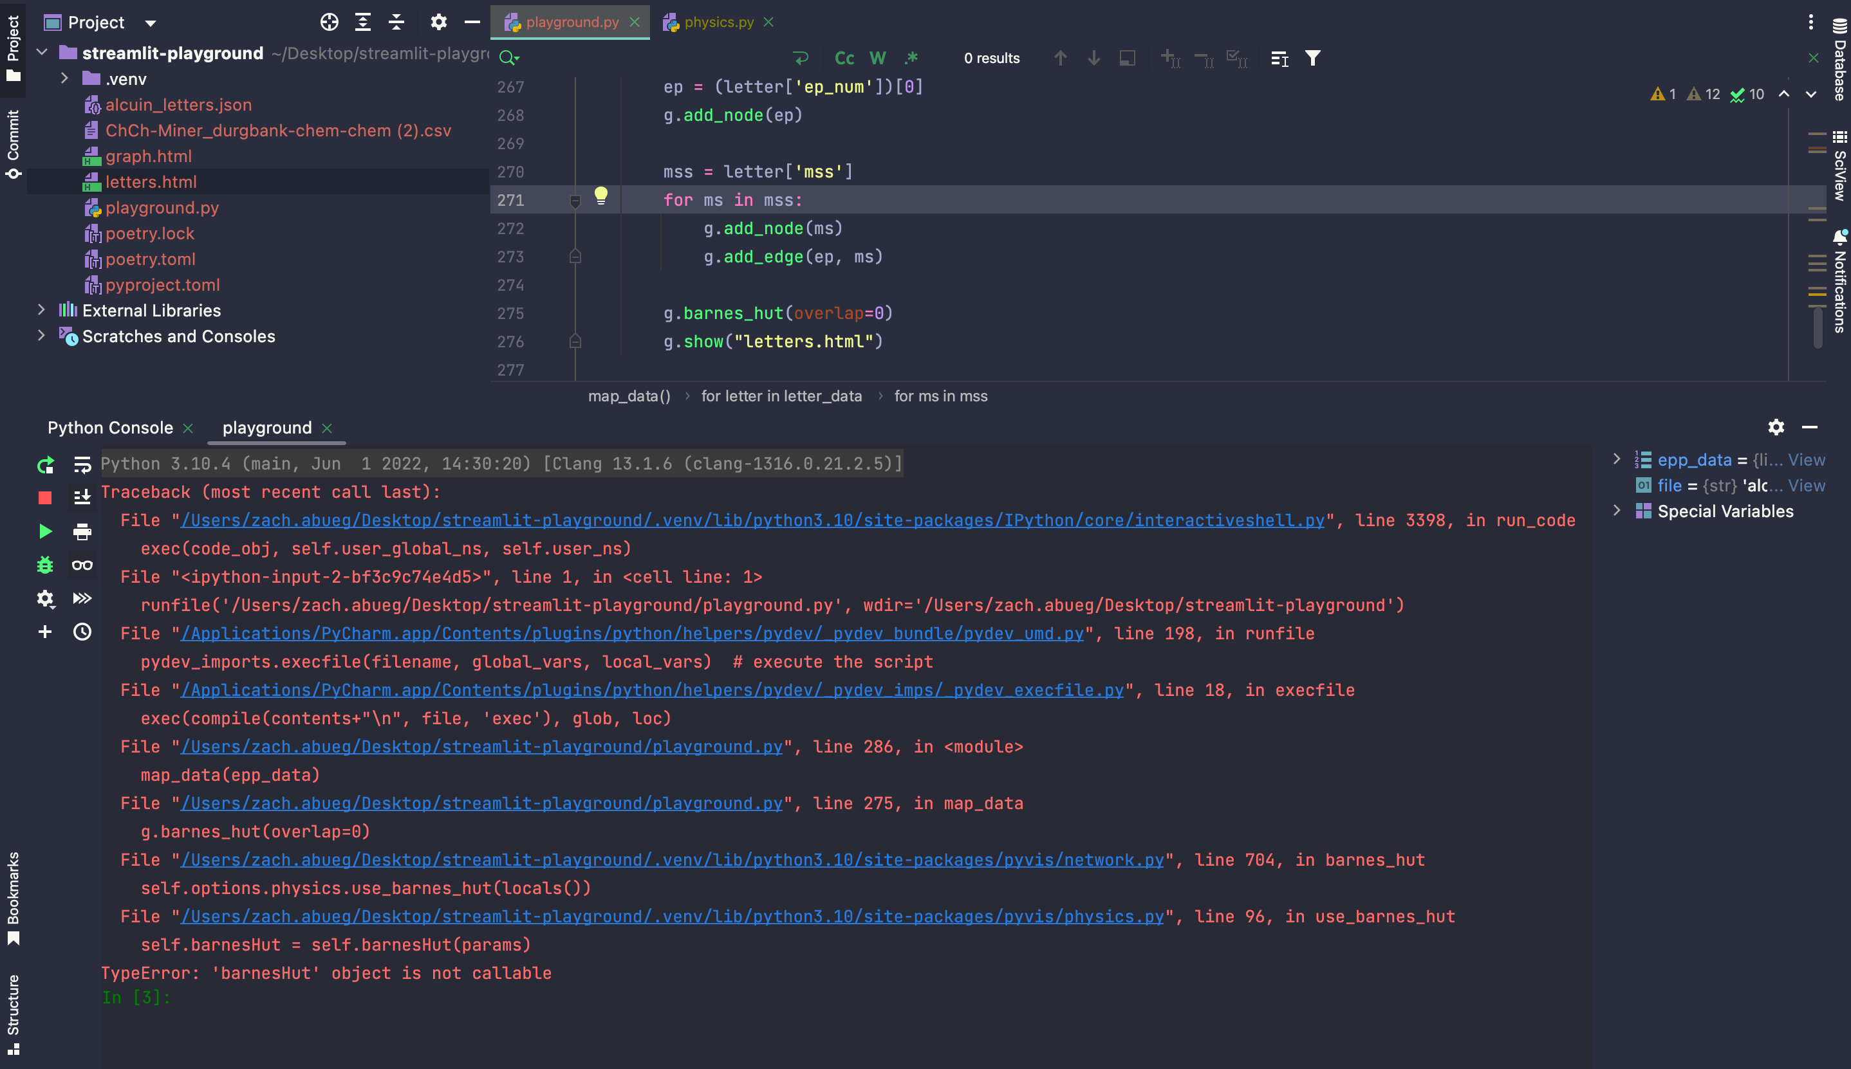The width and height of the screenshot is (1851, 1069).
Task: Print the console output
Action: pos(82,531)
